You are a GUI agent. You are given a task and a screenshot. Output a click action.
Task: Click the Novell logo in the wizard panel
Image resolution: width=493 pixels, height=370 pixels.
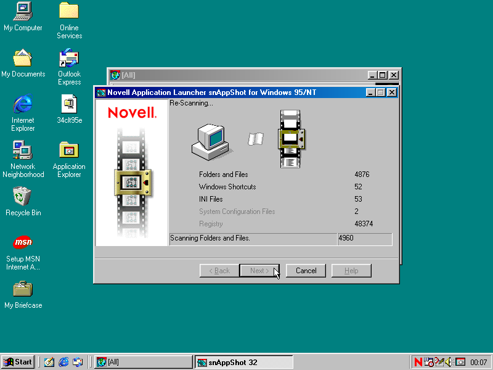tap(132, 113)
